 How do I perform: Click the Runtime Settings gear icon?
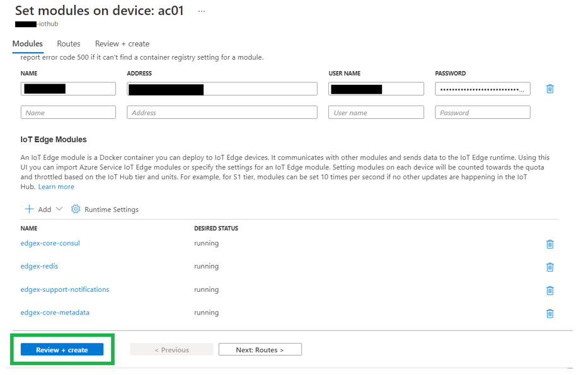click(x=76, y=209)
